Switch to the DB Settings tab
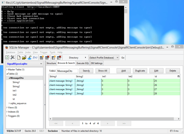Screen dimensions: 184x134 click(97, 63)
